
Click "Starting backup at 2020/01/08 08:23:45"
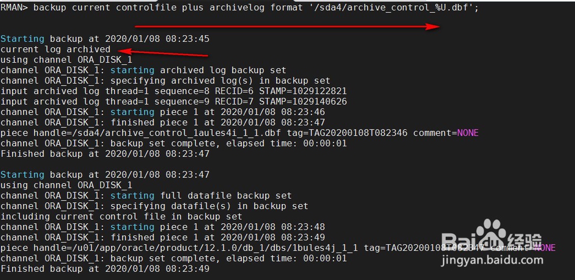105,39
